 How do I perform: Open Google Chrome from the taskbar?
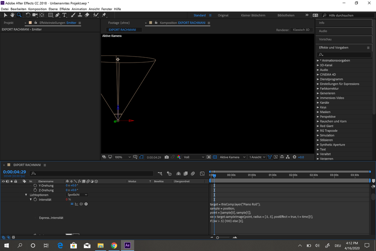coord(114,245)
